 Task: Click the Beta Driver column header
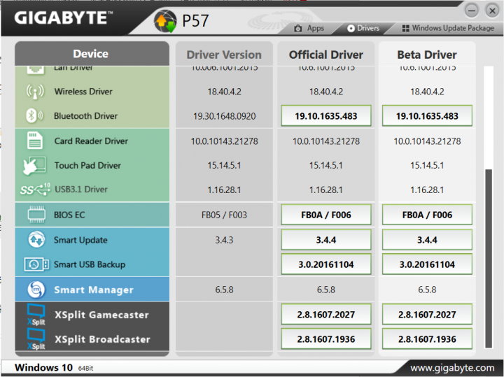click(427, 55)
